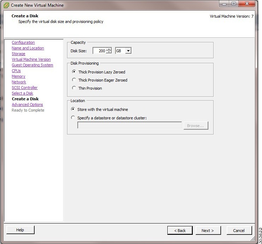Open the Network step
Screen dimensions: 262x244
click(19, 82)
